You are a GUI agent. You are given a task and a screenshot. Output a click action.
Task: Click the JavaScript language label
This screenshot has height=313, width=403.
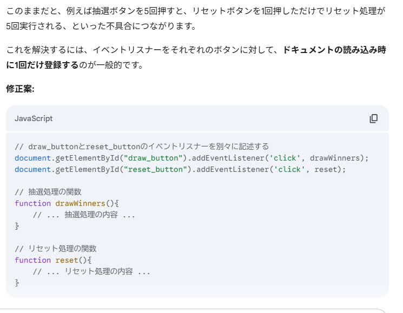click(34, 118)
